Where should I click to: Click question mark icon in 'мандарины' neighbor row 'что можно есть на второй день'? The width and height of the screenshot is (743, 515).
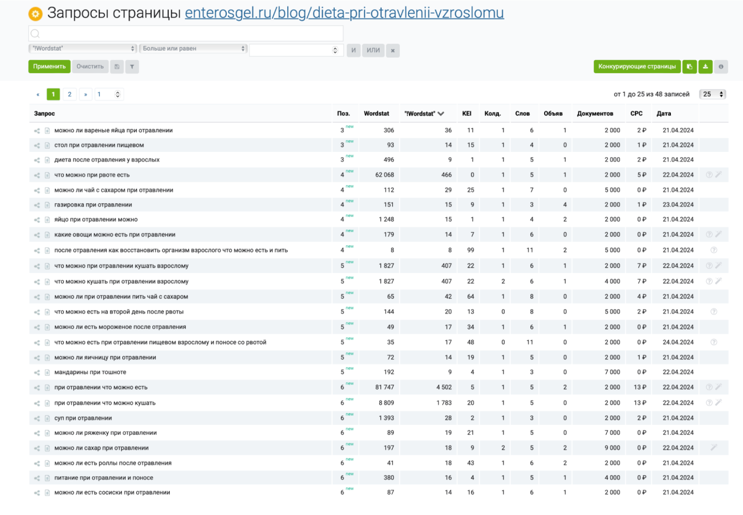tap(713, 312)
